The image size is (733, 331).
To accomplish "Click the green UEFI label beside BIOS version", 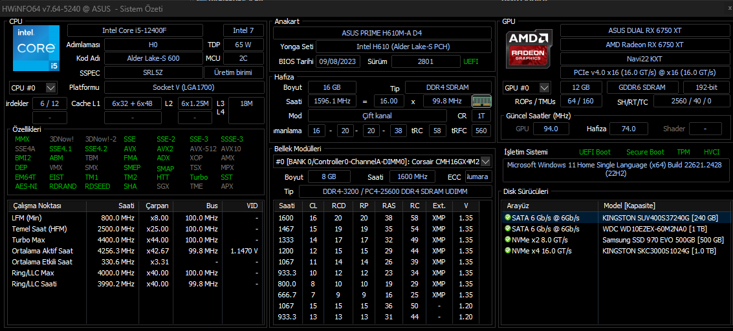I will pos(471,61).
